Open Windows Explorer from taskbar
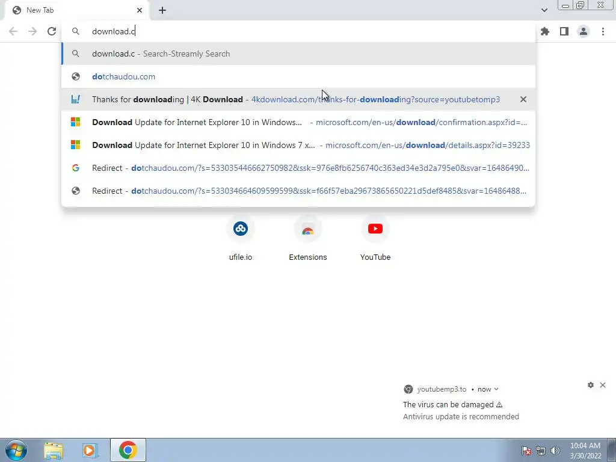 tap(54, 451)
